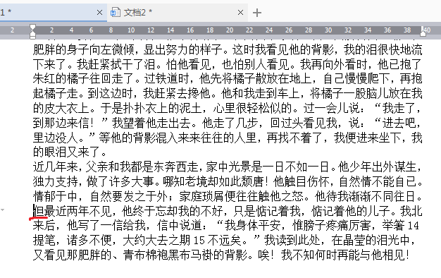Click the text 我身体平安
Viewport: 441px width, 278px height.
[x=253, y=225]
